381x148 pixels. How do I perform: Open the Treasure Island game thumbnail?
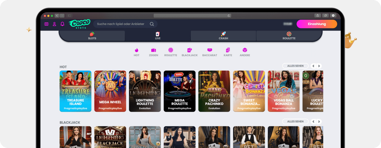tap(75, 91)
